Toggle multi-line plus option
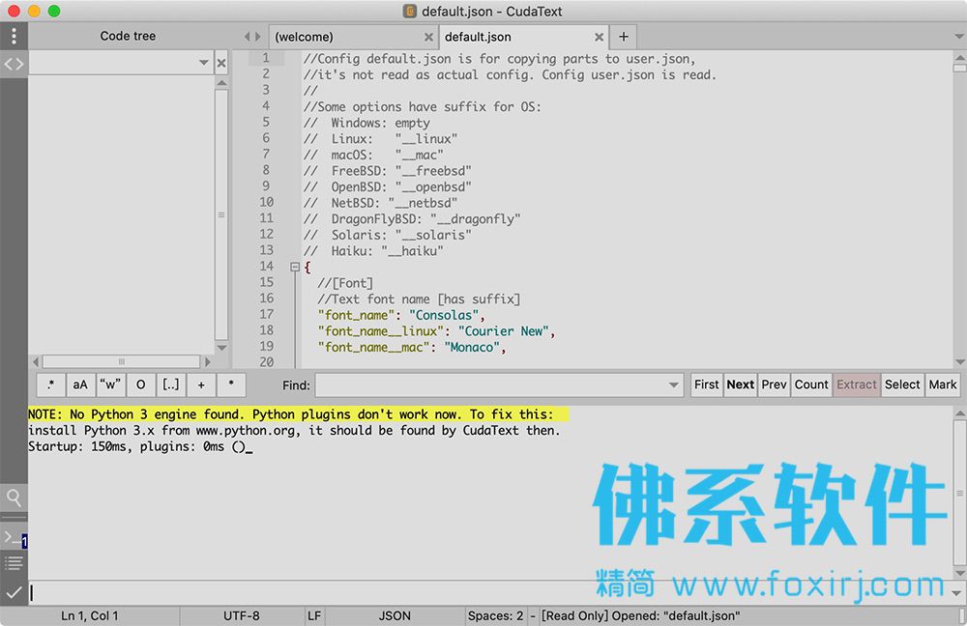This screenshot has height=626, width=967. click(x=201, y=384)
